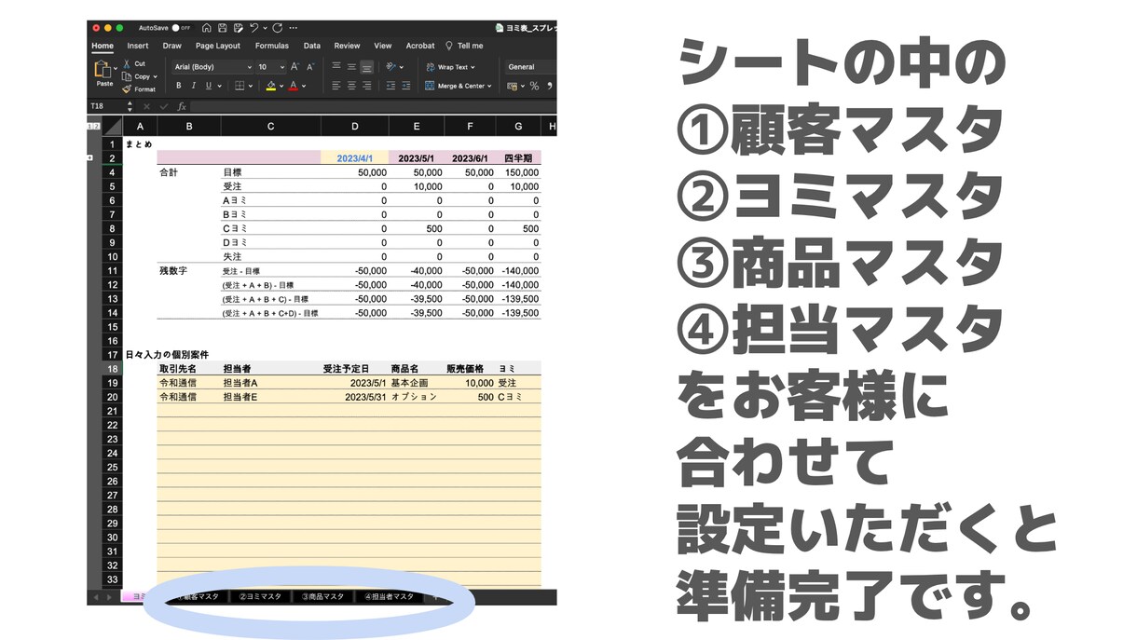
Task: Click the Accounting currency format icon
Action: pyautogui.click(x=512, y=86)
